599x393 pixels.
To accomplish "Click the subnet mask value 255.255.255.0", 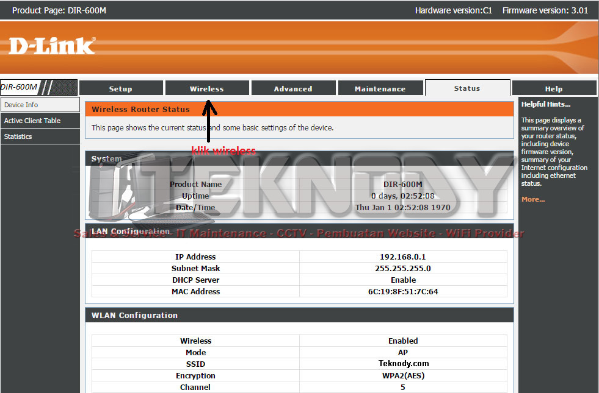I will point(402,268).
